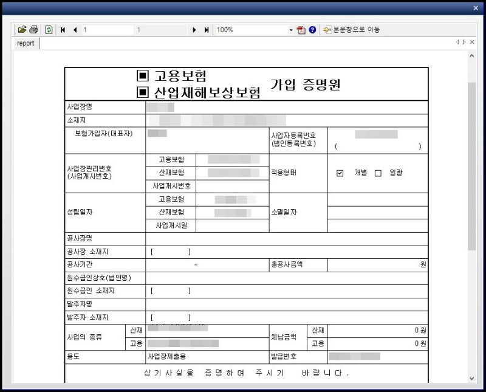Click the 사업장관리번호 label
The height and width of the screenshot is (392, 486).
point(89,168)
